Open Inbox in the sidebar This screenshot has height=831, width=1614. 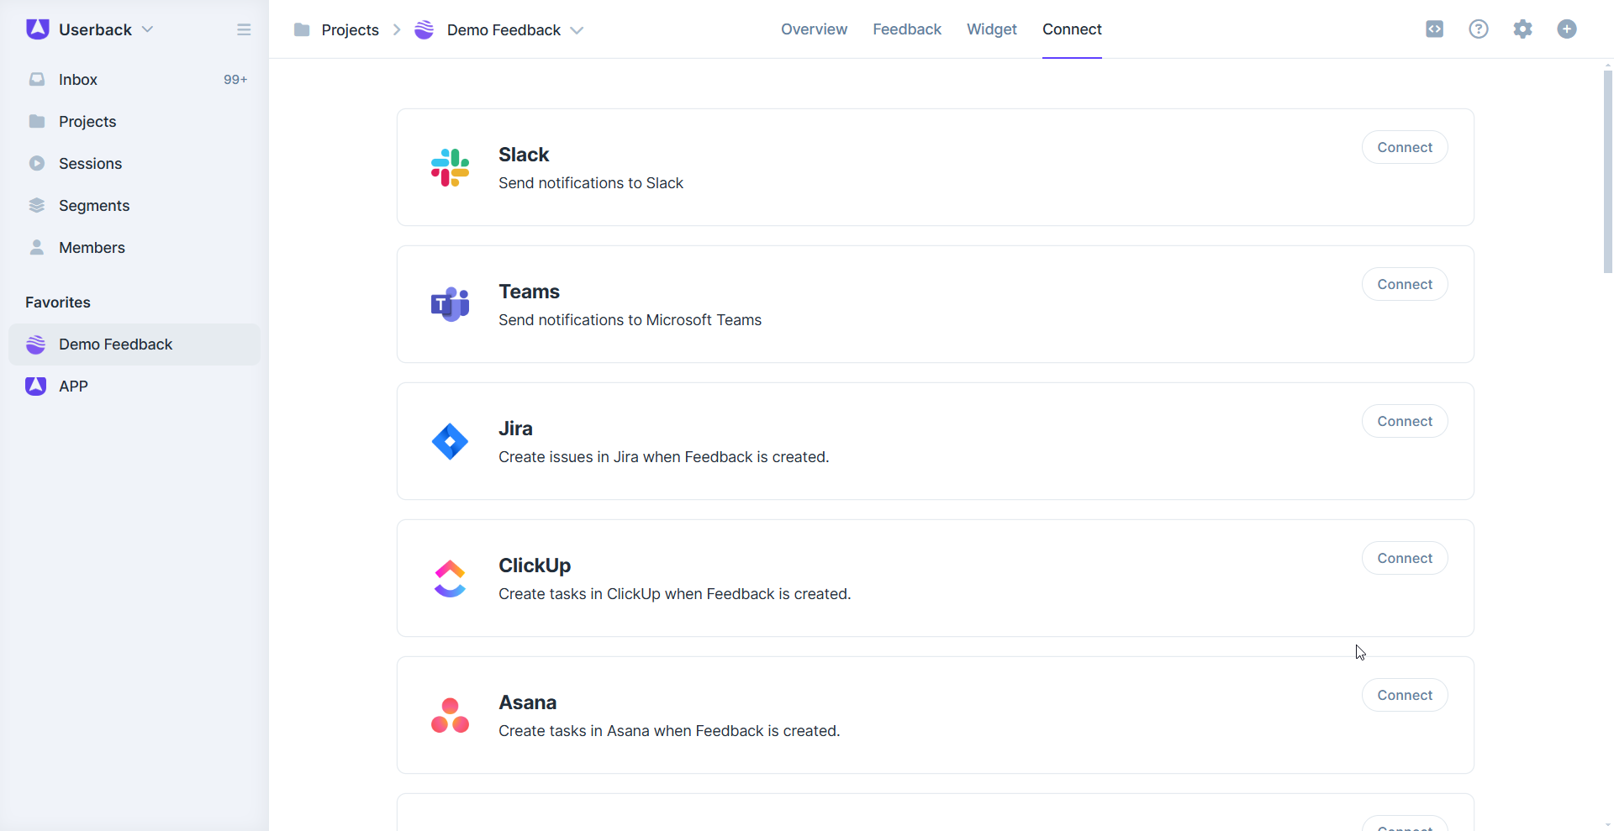click(x=78, y=80)
